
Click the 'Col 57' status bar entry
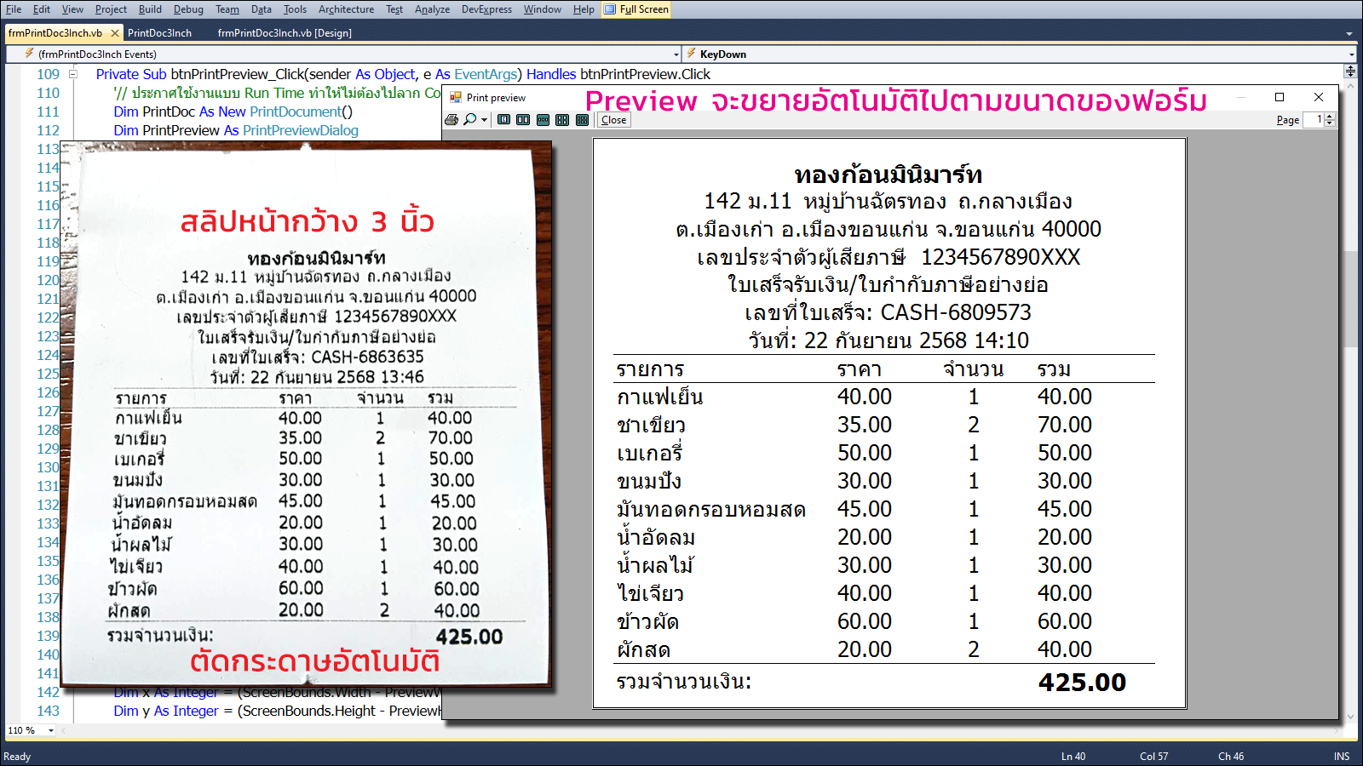[1154, 756]
